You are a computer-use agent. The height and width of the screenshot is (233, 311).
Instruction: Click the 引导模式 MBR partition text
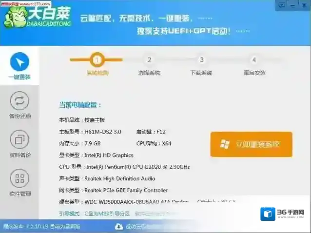coord(95,214)
